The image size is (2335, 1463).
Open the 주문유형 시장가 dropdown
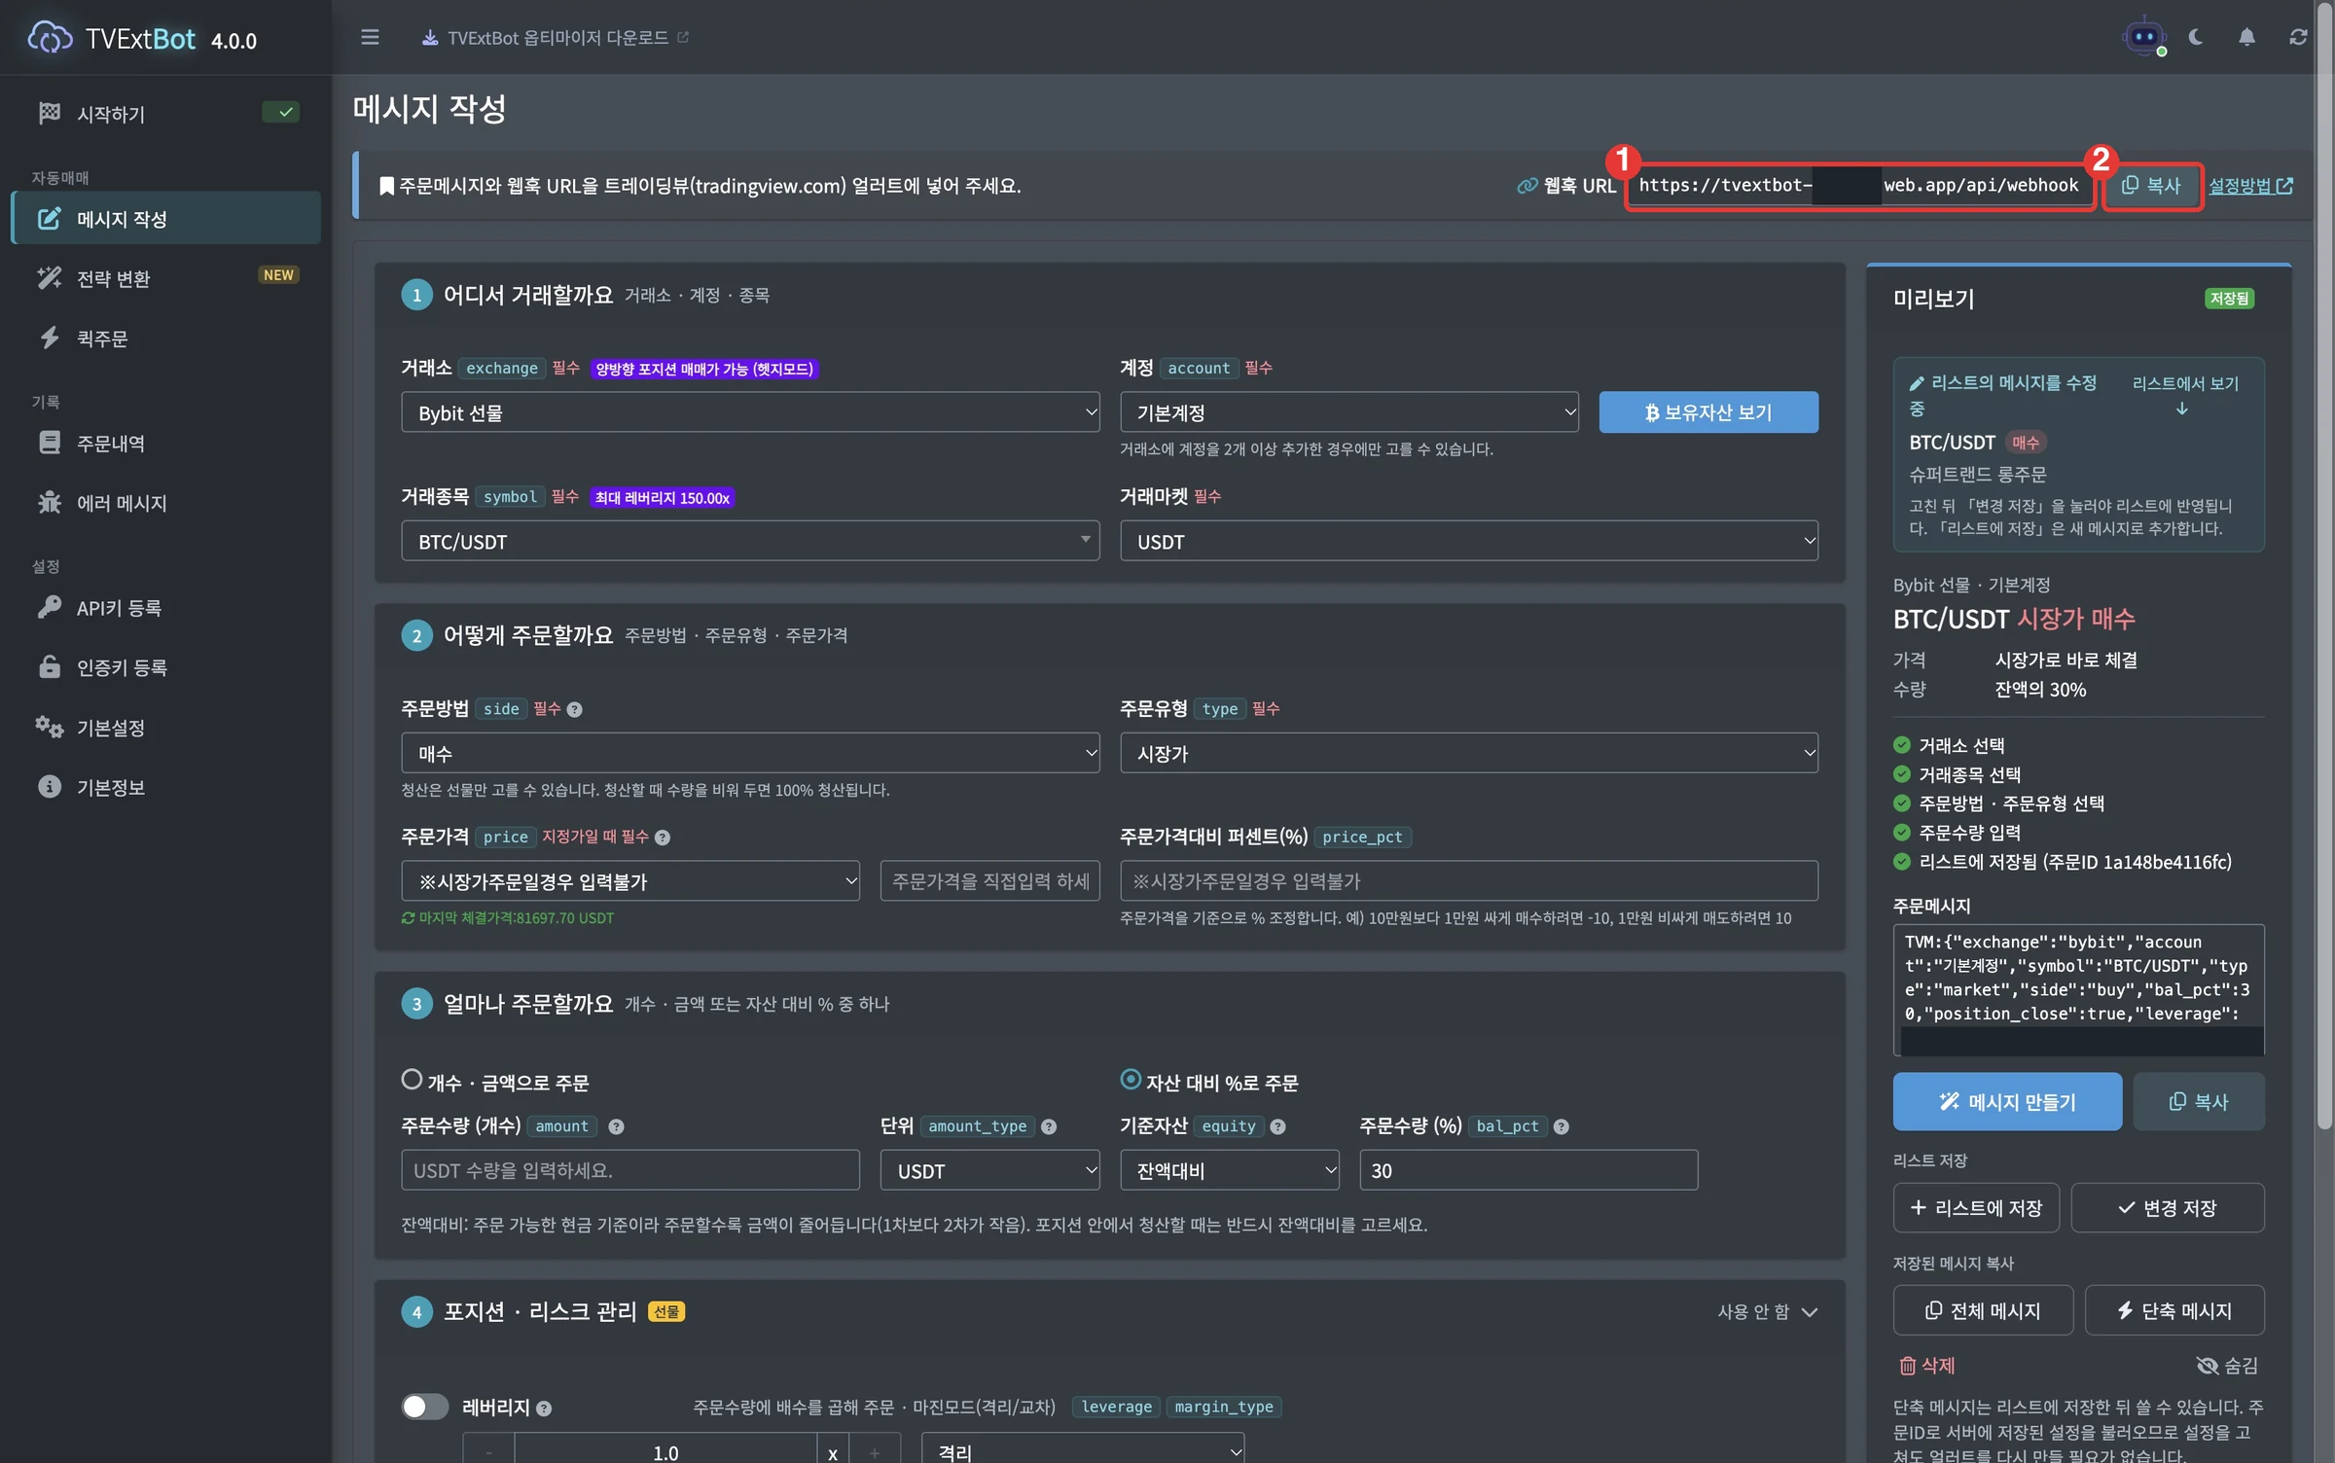point(1469,753)
